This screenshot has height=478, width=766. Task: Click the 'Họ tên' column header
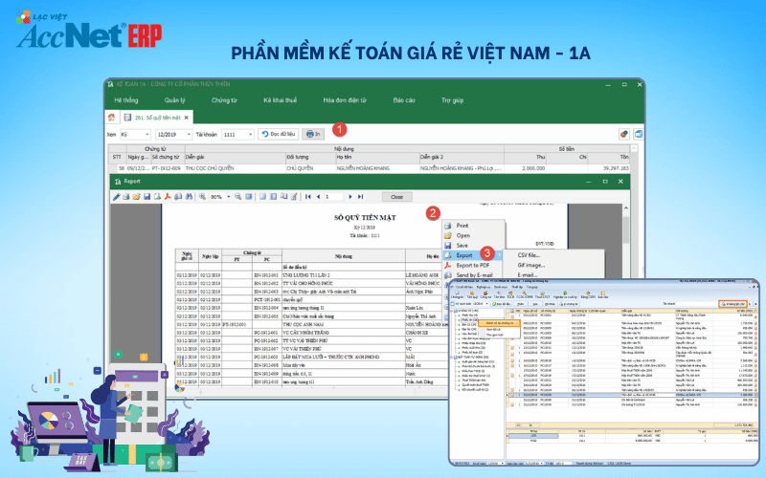point(377,157)
